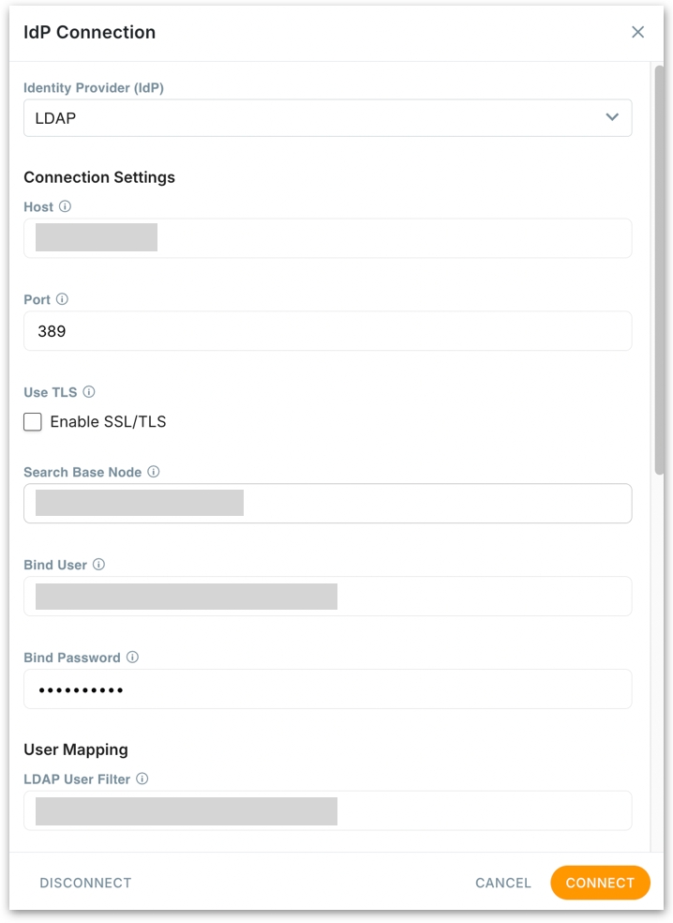This screenshot has width=673, height=923.
Task: Close the IdP Connection dialog
Action: (638, 32)
